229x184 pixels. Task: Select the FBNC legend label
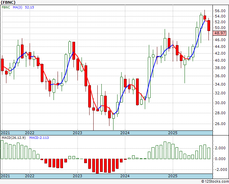6,7
